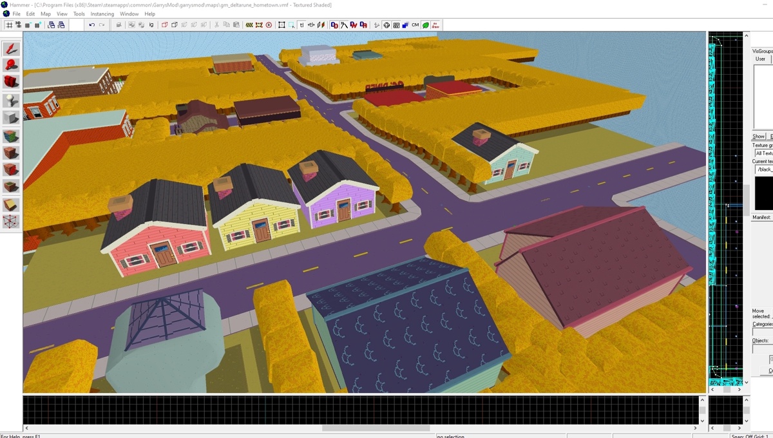
Task: Click the Group selection icon
Action: coord(131,25)
